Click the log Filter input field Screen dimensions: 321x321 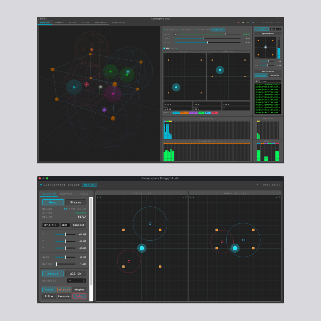[x=270, y=81]
